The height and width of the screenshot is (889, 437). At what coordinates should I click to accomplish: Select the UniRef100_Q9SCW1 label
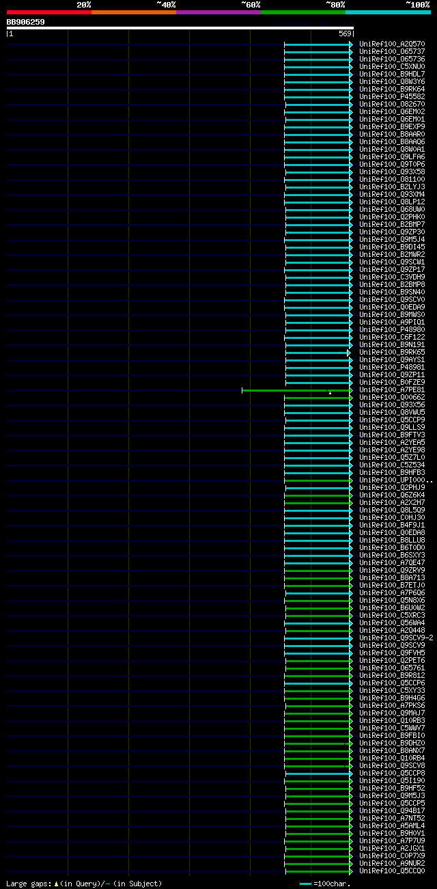[x=392, y=262]
